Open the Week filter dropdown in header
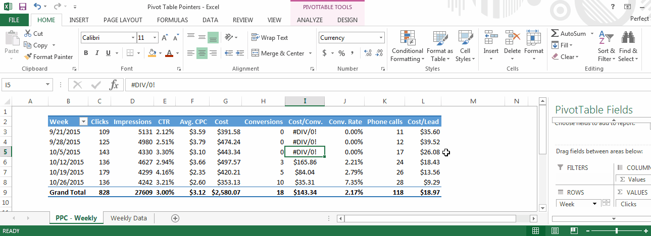The width and height of the screenshot is (651, 236). (x=84, y=122)
